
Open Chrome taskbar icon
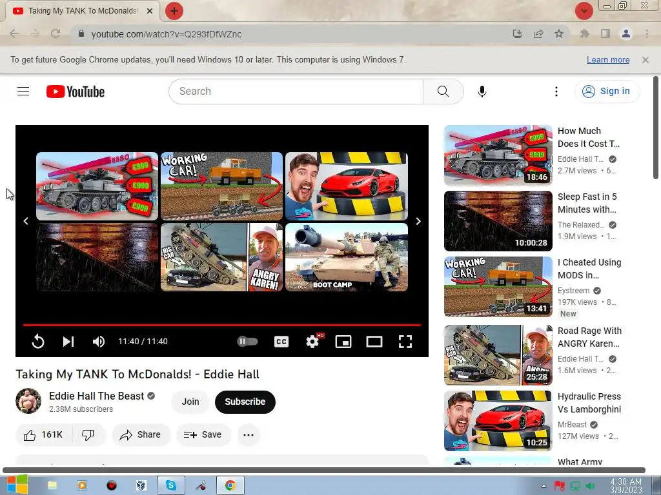pyautogui.click(x=230, y=485)
